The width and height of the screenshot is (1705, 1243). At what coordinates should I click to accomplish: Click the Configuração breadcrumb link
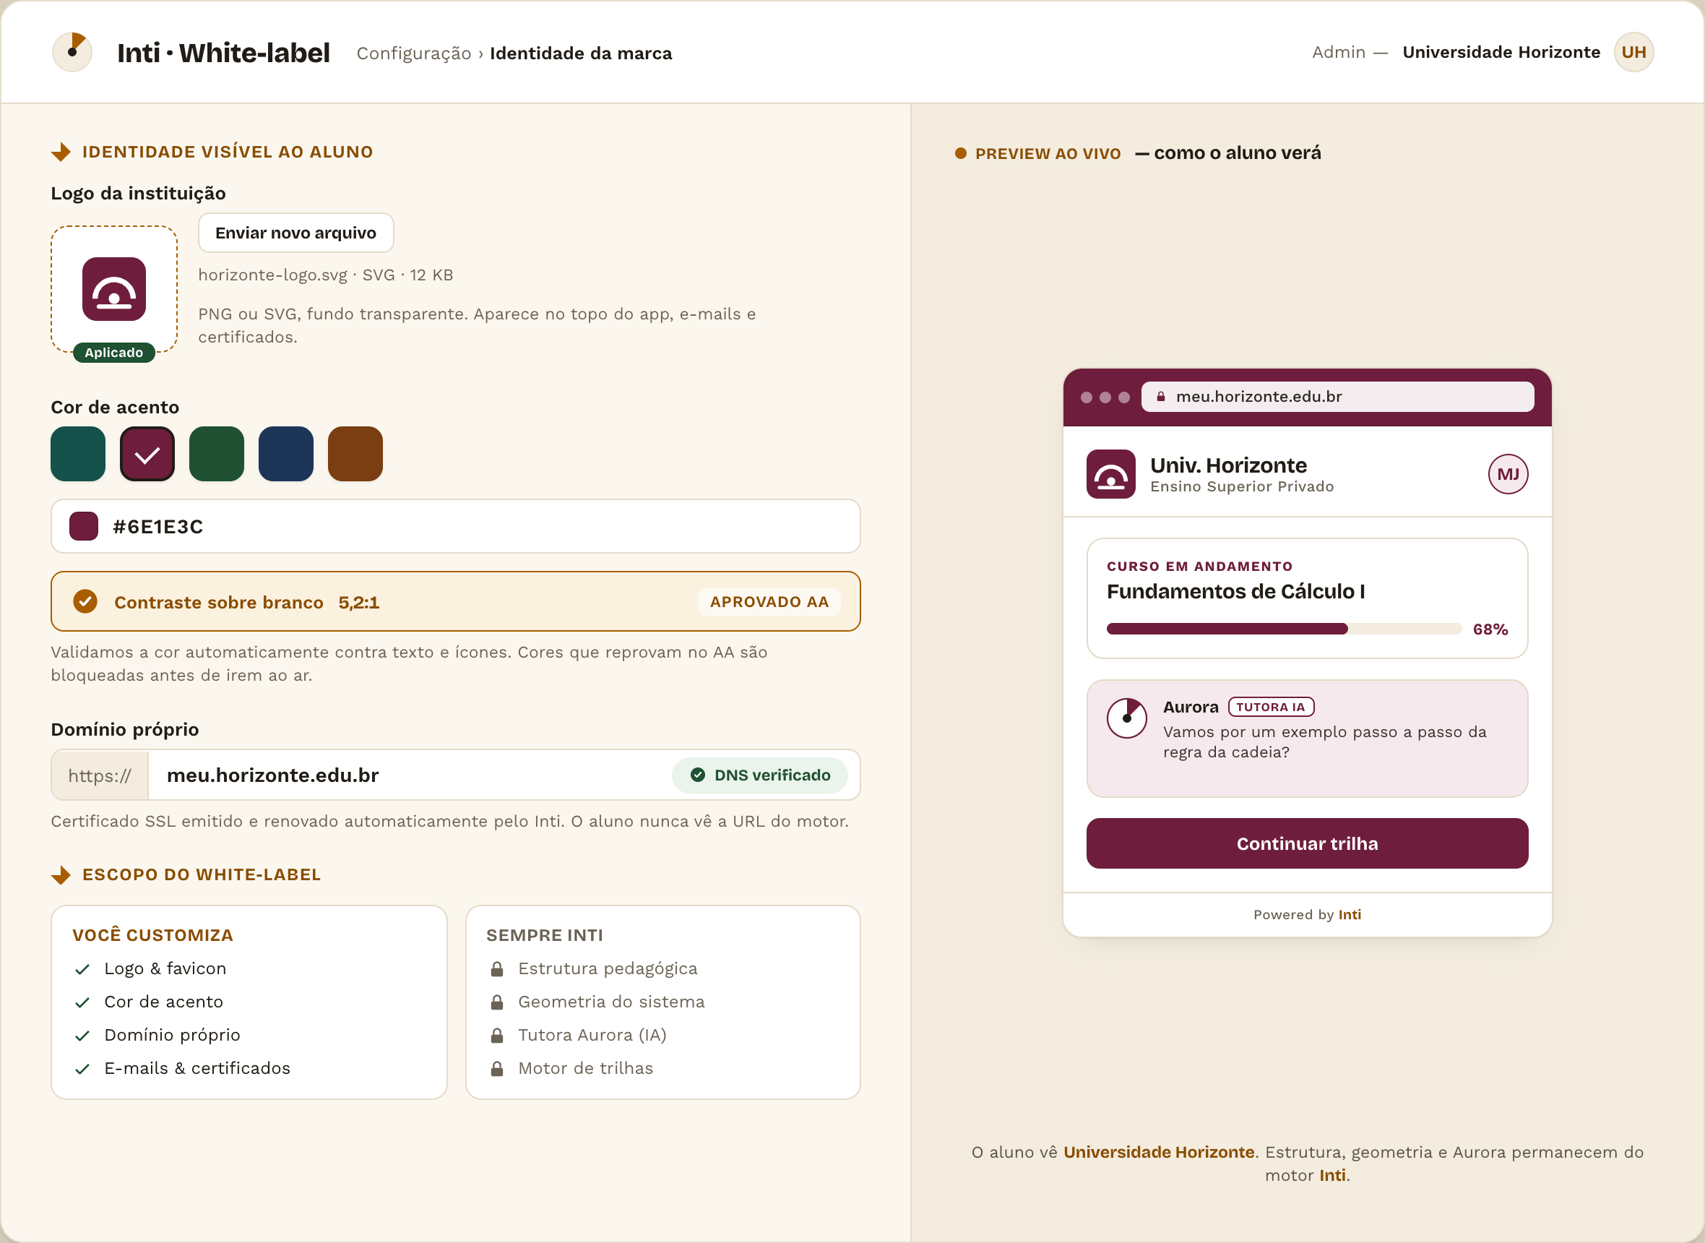pos(414,53)
